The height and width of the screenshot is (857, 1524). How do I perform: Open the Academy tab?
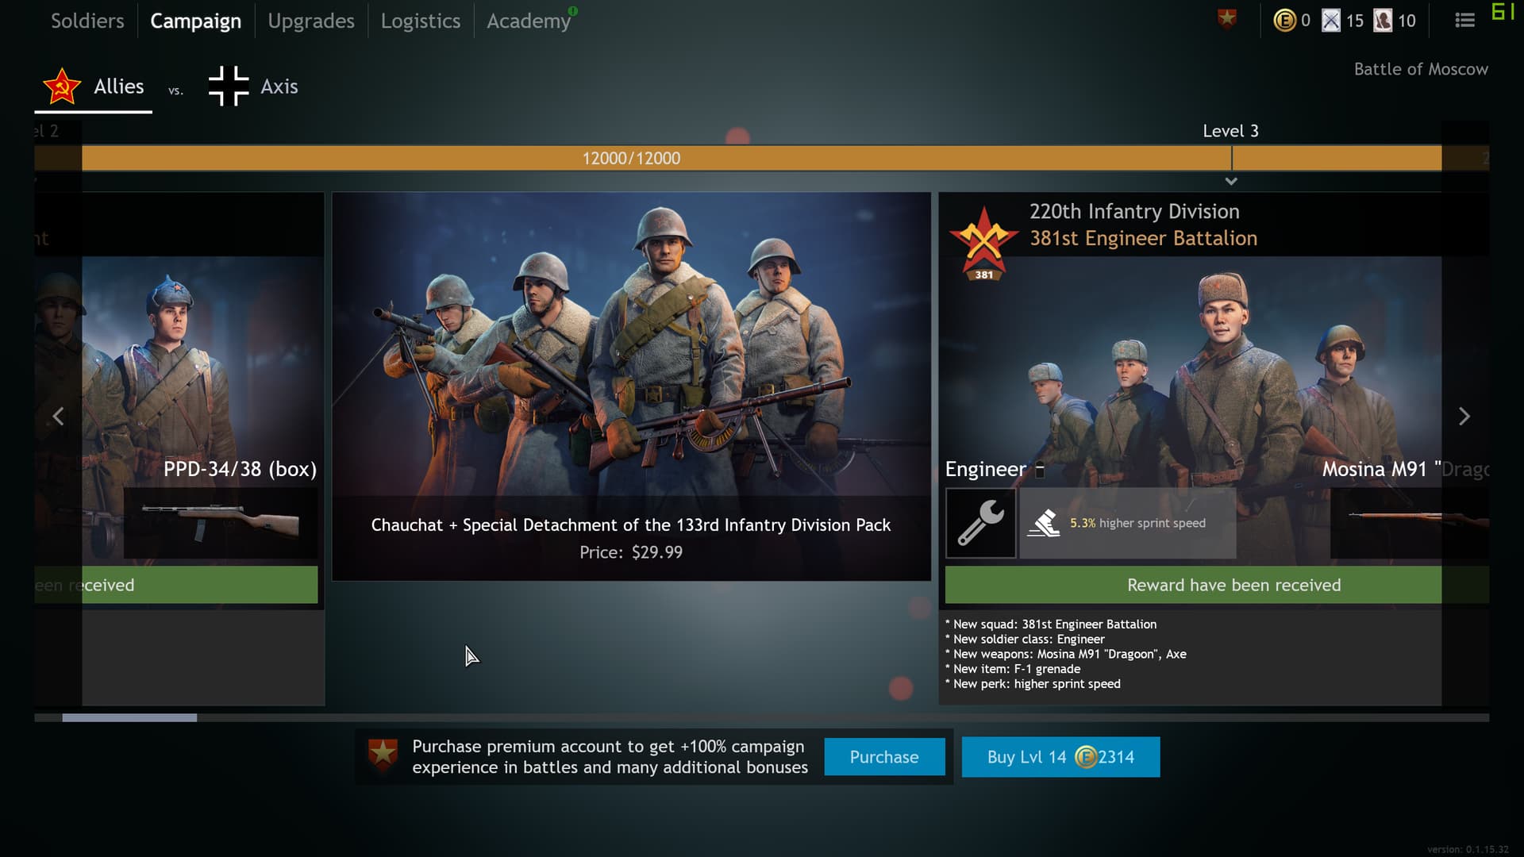click(x=528, y=21)
